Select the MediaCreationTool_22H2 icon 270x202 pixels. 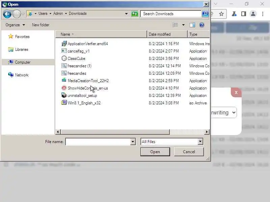pos(64,80)
